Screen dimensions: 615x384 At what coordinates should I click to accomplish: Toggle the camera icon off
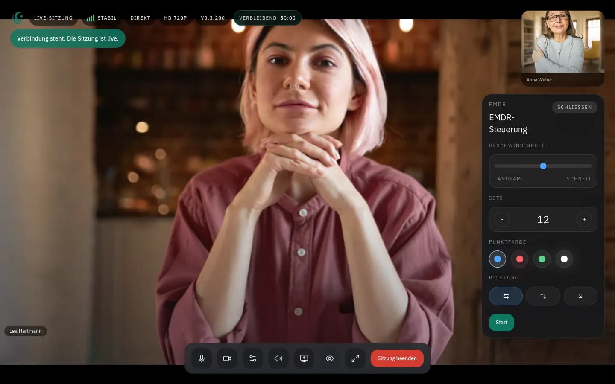coord(227,358)
